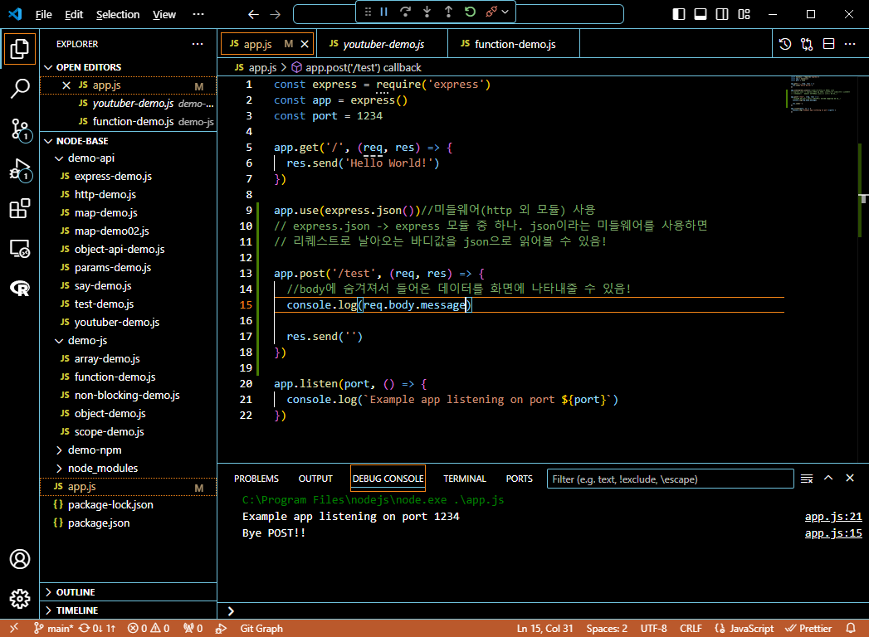Viewport: 869px width, 637px height.
Task: Open the View menu
Action: pyautogui.click(x=164, y=14)
